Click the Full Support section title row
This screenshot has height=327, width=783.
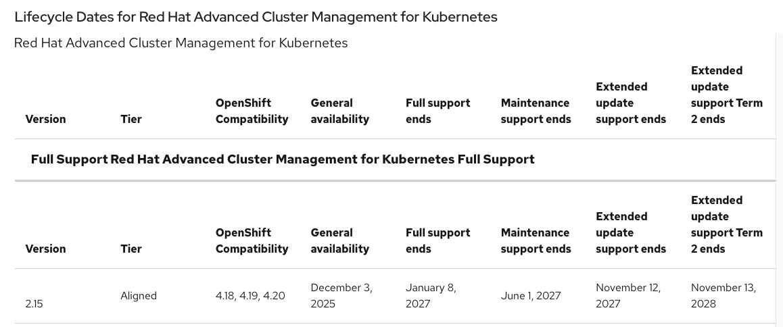click(x=283, y=159)
